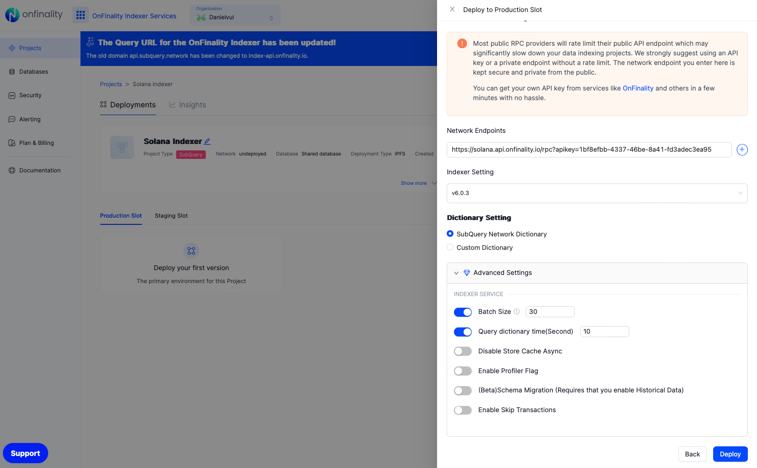This screenshot has width=757, height=468.
Task: Click the Network Endpoints URL field
Action: [x=589, y=150]
